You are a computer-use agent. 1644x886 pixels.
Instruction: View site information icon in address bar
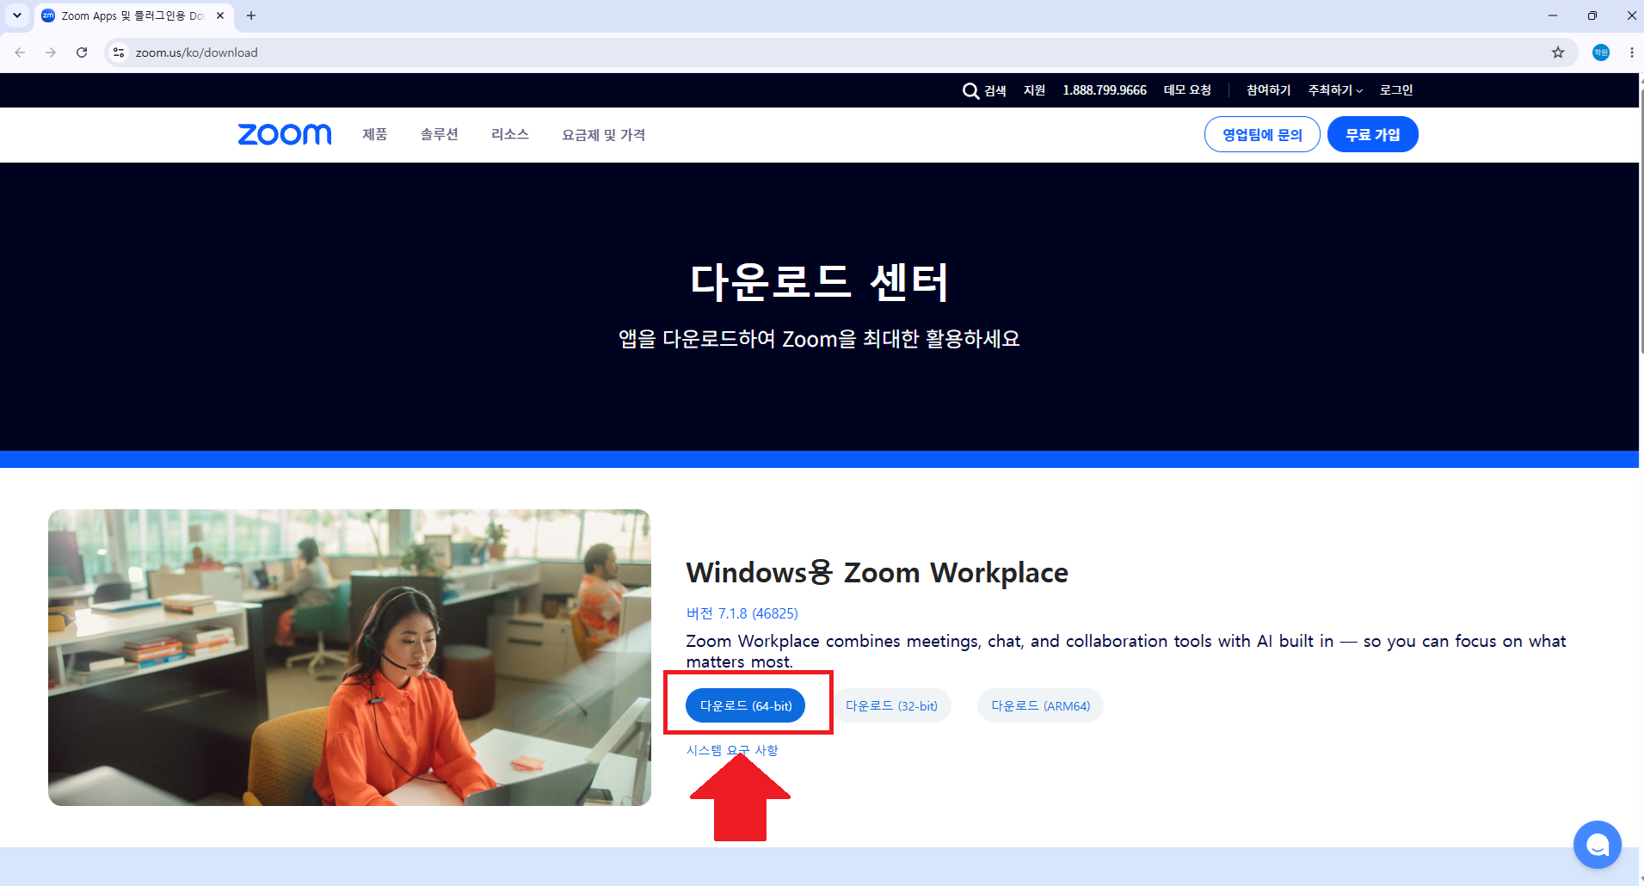tap(119, 52)
